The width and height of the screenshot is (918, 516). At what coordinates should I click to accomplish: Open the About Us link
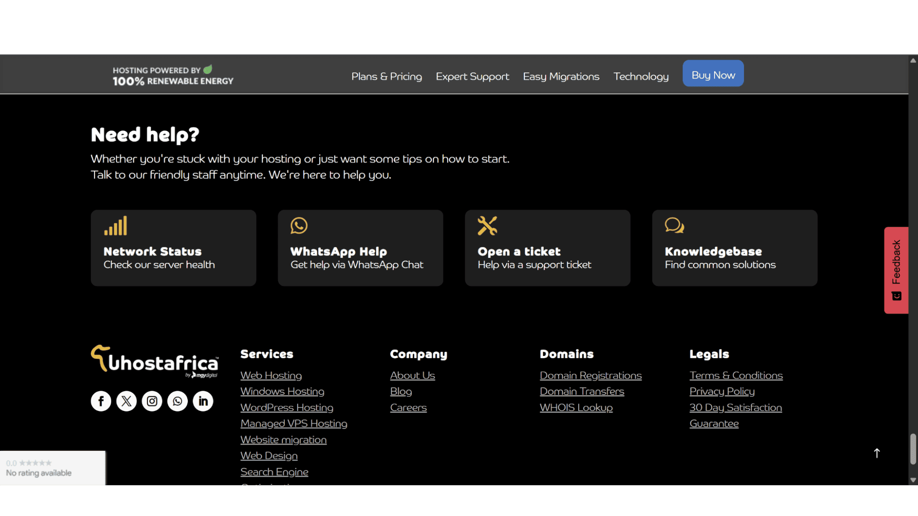412,375
